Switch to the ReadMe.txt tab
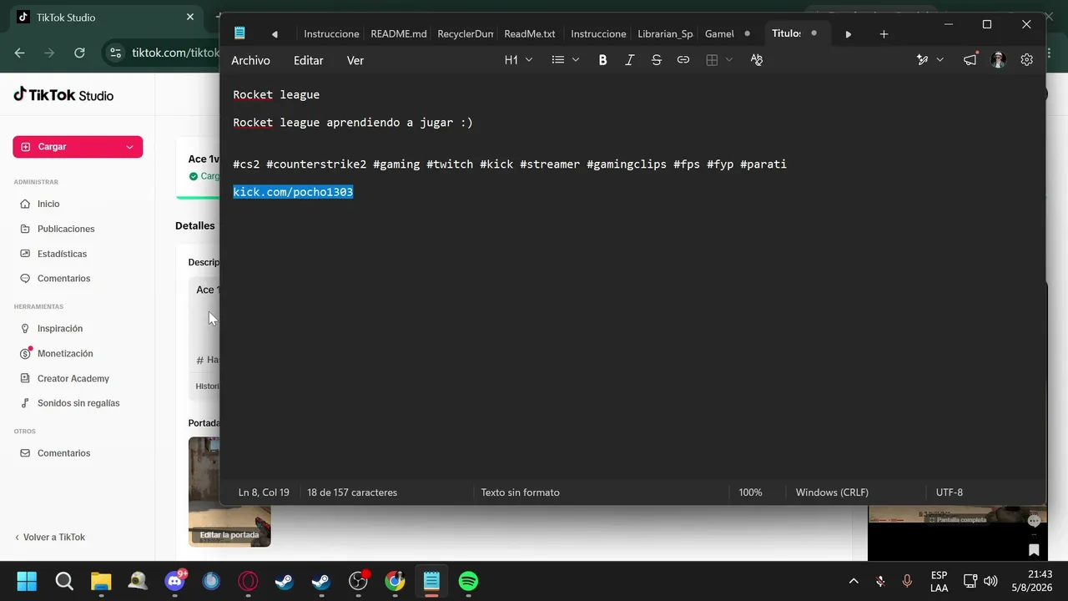 tap(530, 34)
